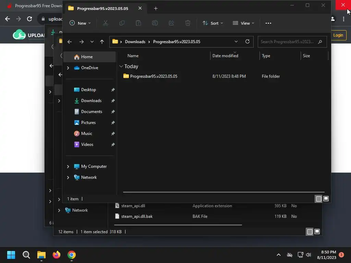Click the Share icon in Explorer toolbar

(171, 23)
